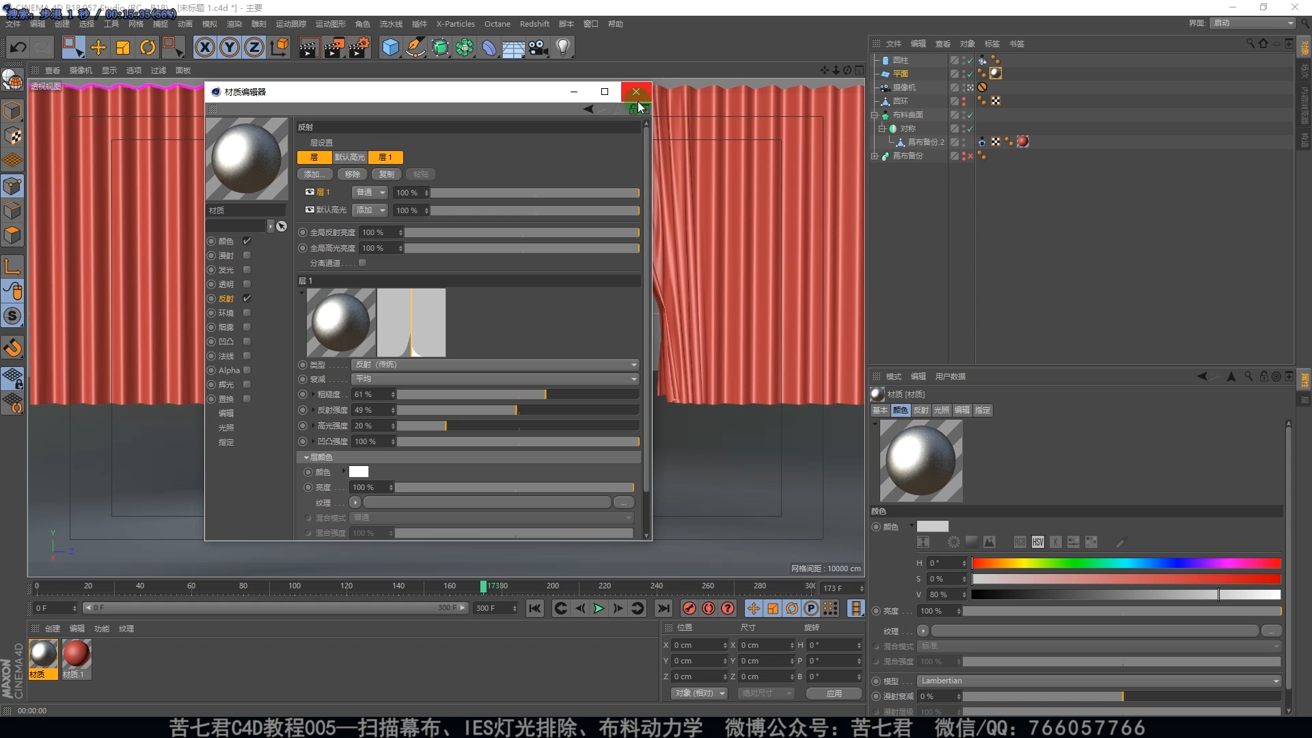Image resolution: width=1312 pixels, height=738 pixels.
Task: Open the Octane menu
Action: [497, 24]
